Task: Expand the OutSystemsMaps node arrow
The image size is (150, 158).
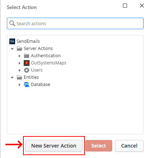Action: tap(19, 63)
